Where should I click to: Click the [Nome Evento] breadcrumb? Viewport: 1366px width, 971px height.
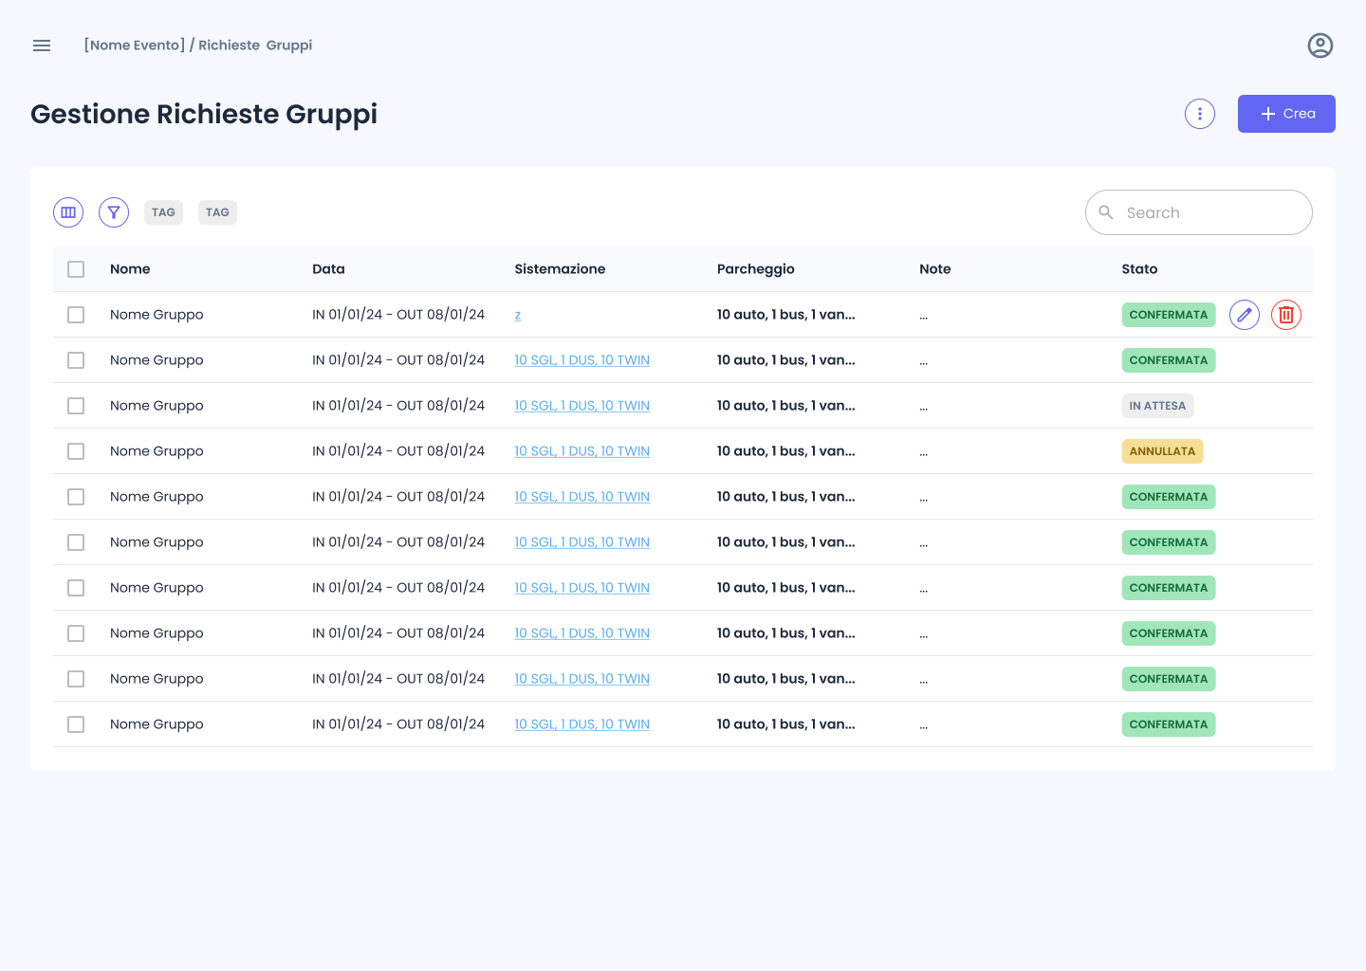point(135,46)
